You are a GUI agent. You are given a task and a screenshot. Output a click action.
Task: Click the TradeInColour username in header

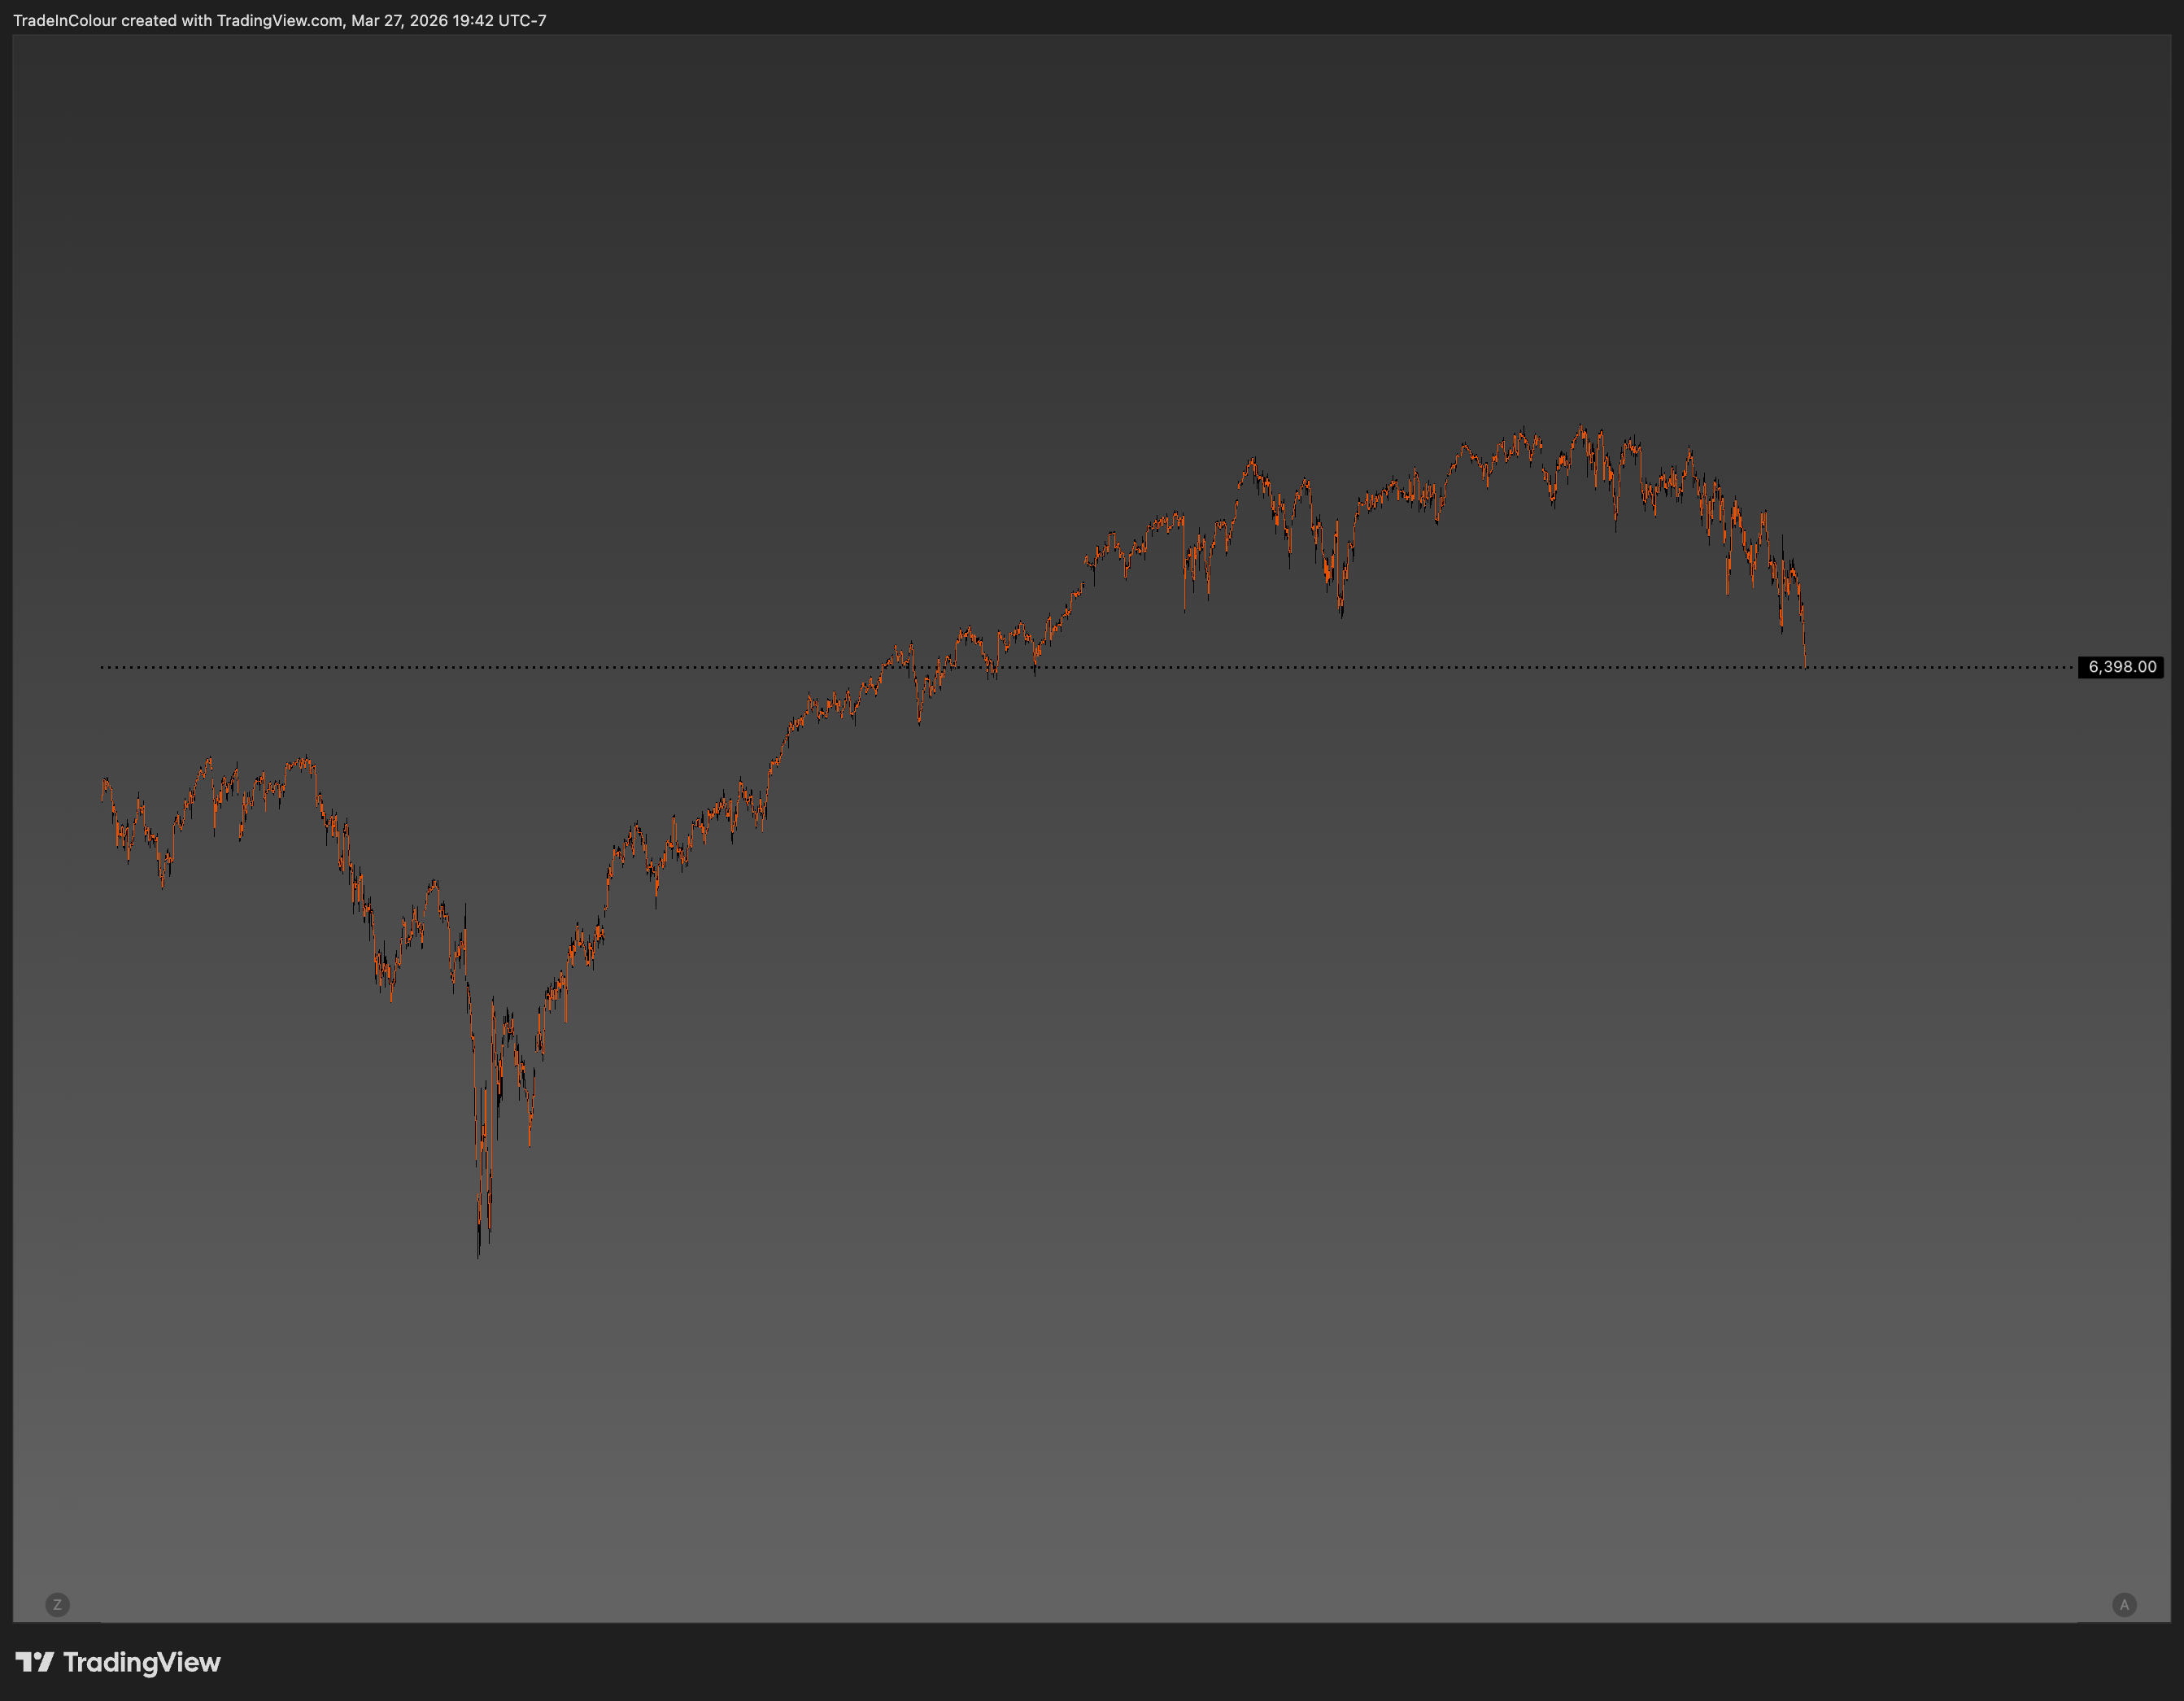[64, 20]
